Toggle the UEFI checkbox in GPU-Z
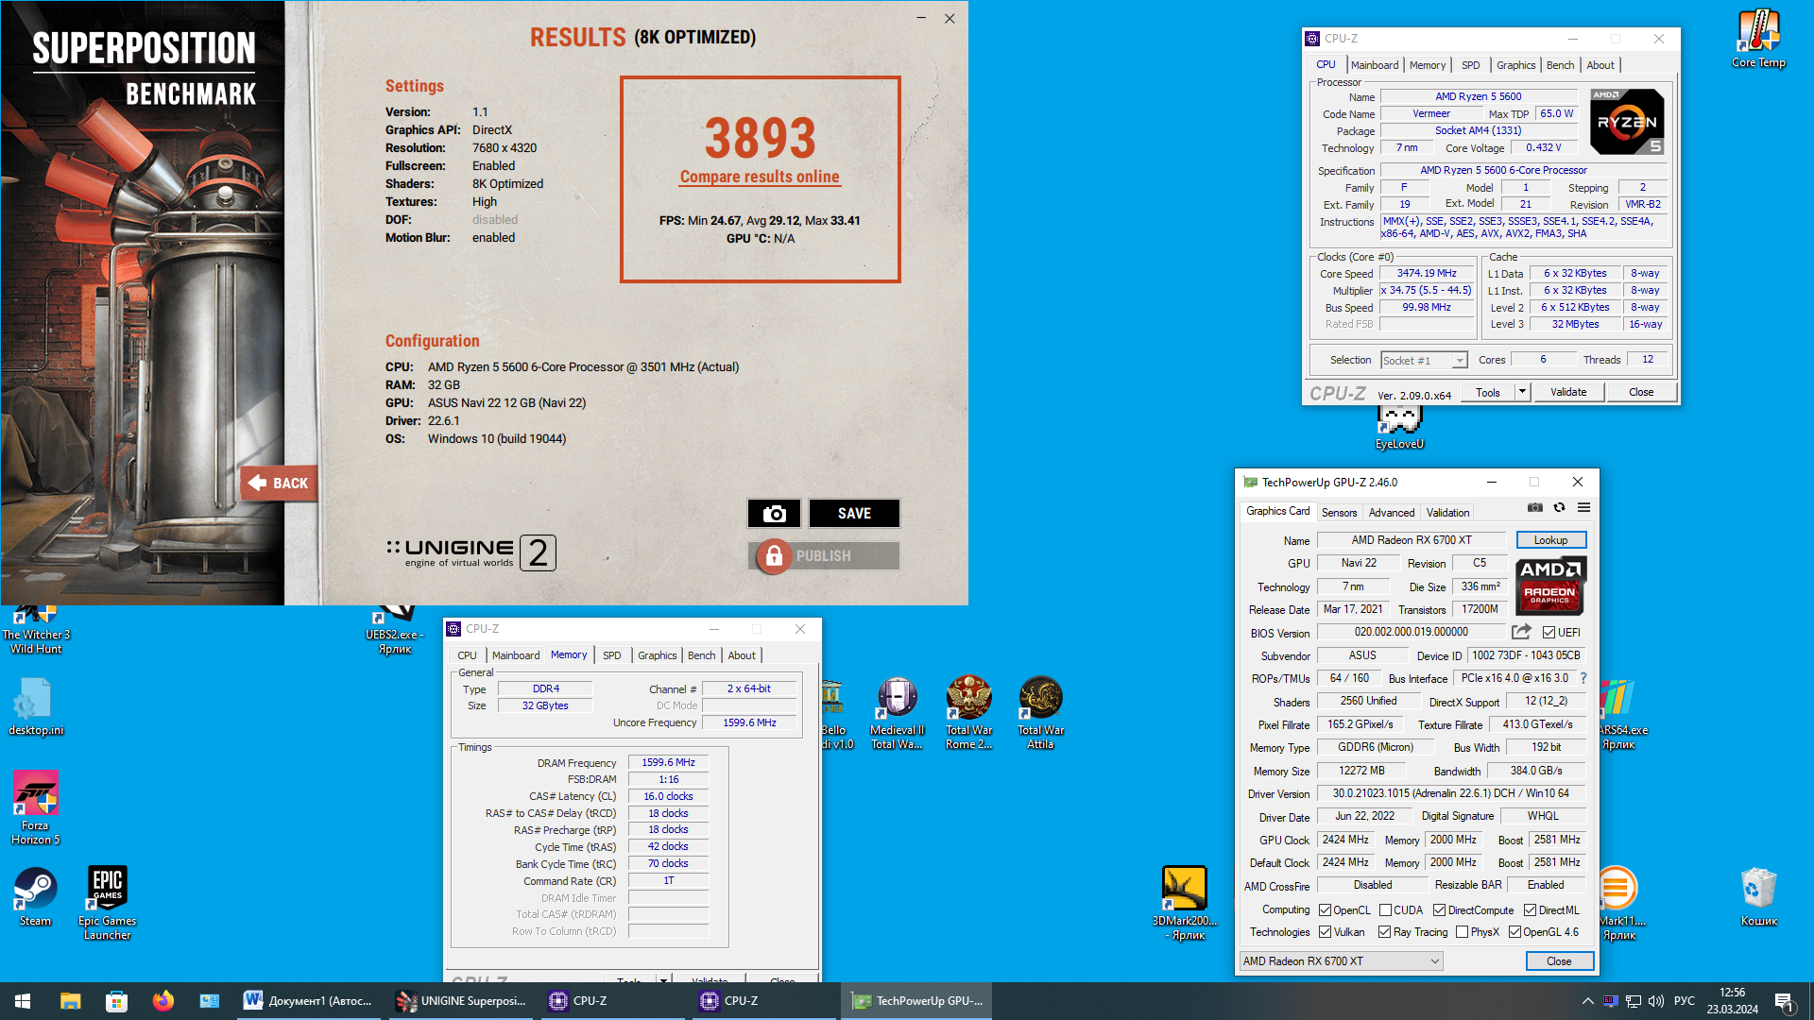The width and height of the screenshot is (1814, 1020). [x=1549, y=633]
